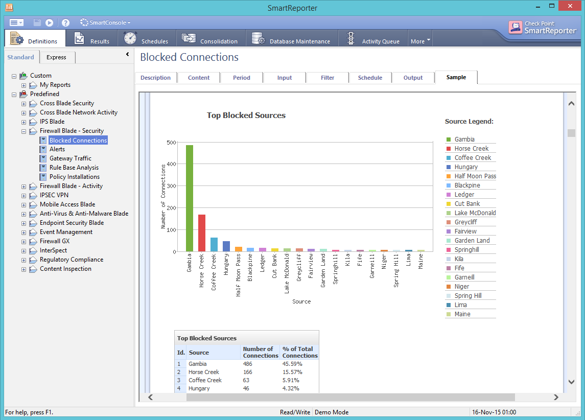This screenshot has width=585, height=420.
Task: Click the Activity Queue traffic light icon
Action: [351, 38]
